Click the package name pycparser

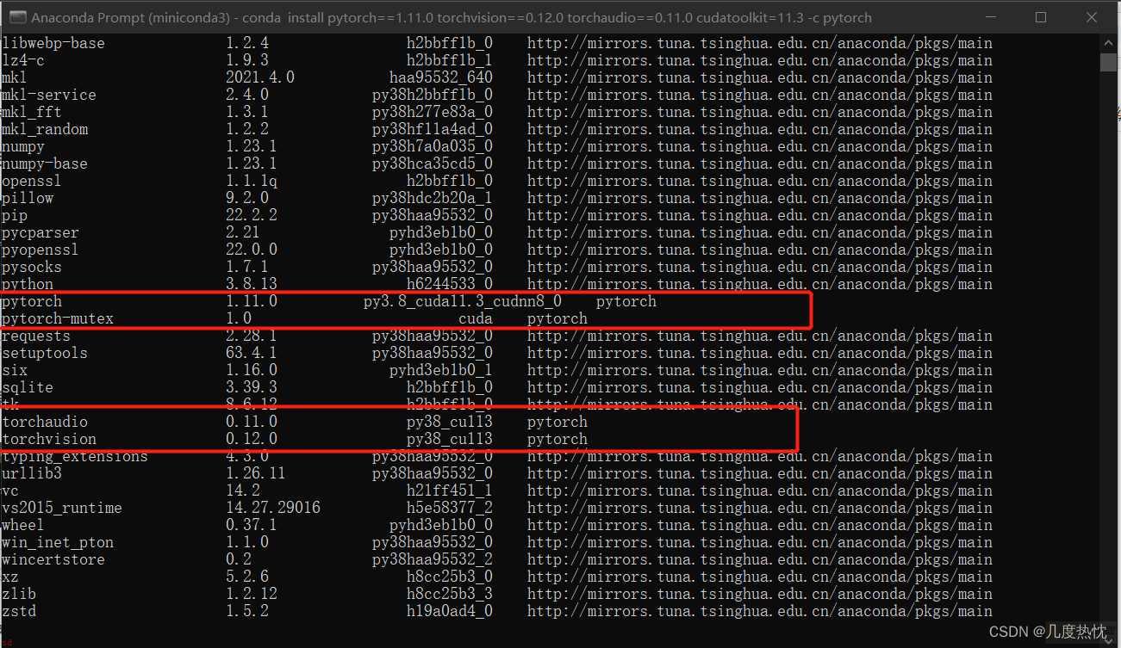[40, 232]
